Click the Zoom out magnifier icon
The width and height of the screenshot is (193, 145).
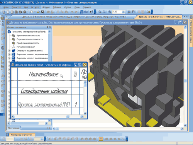[x=104, y=12]
